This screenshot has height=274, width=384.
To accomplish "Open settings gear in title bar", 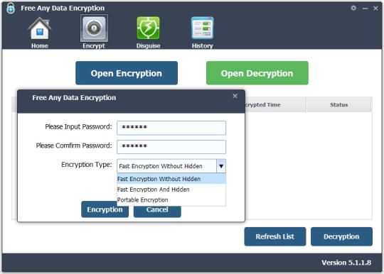I will point(353,8).
